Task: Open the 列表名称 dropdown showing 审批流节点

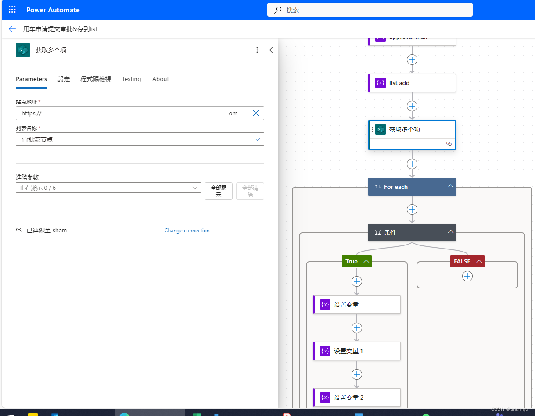Action: coord(257,139)
